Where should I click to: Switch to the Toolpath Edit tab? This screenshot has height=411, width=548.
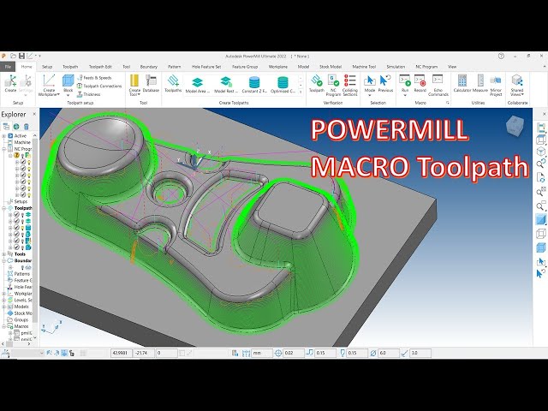click(100, 67)
